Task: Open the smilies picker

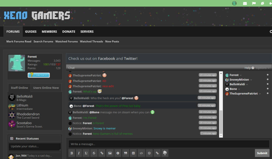Action: pyautogui.click(x=149, y=153)
